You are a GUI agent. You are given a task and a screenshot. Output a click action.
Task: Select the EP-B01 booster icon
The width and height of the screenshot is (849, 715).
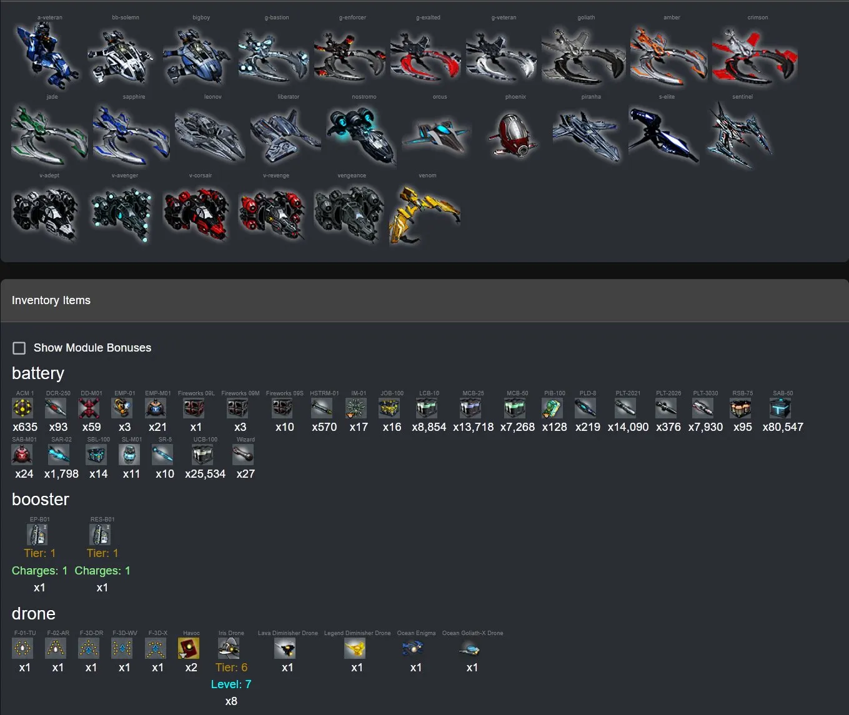coord(37,535)
